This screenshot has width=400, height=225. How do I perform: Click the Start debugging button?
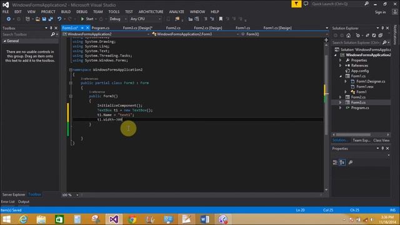[87, 19]
